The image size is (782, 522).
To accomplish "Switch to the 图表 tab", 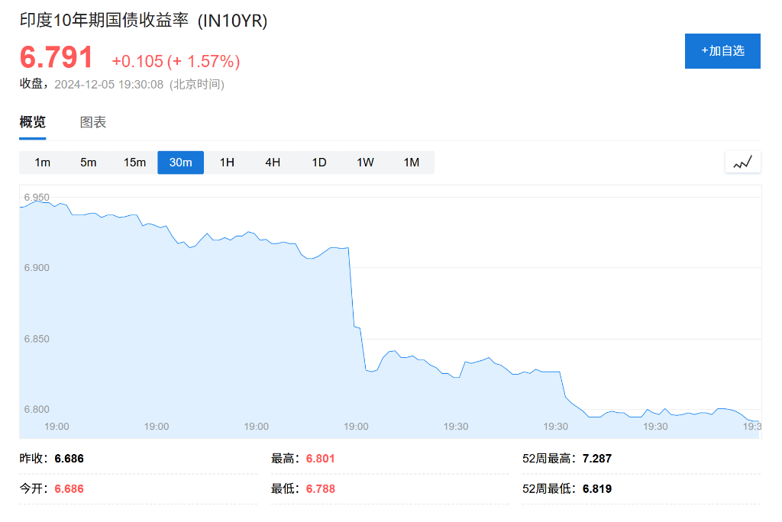I will 93,122.
